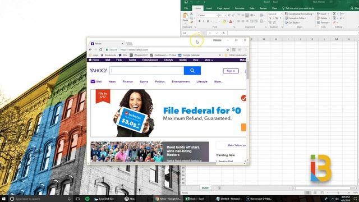This screenshot has height=202, width=359.
Task: Open More dropdown in Yahoo purple bar
Action: click(x=209, y=60)
